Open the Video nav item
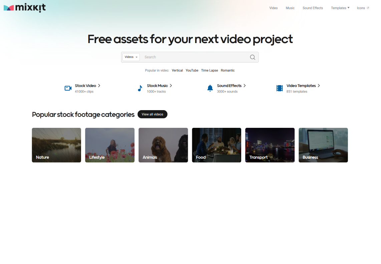This screenshot has height=264, width=381. (x=273, y=8)
